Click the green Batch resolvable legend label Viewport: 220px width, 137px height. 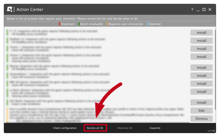91,24
